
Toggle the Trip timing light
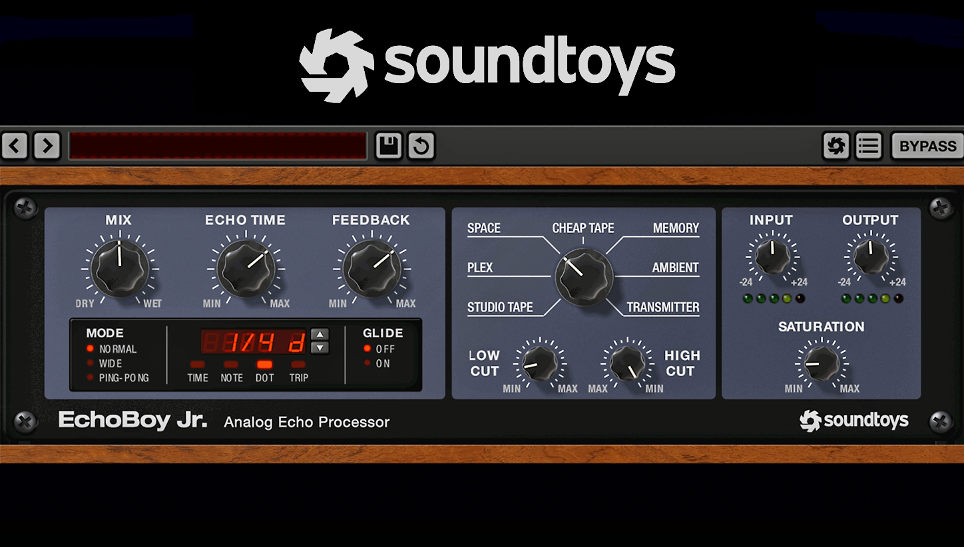(298, 365)
